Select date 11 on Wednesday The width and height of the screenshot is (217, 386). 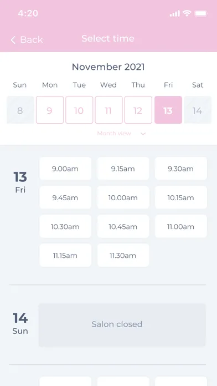[108, 110]
